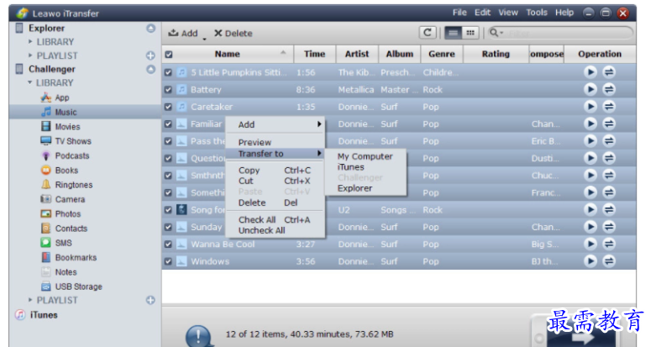
Task: Open the Photos category
Action: click(x=60, y=213)
